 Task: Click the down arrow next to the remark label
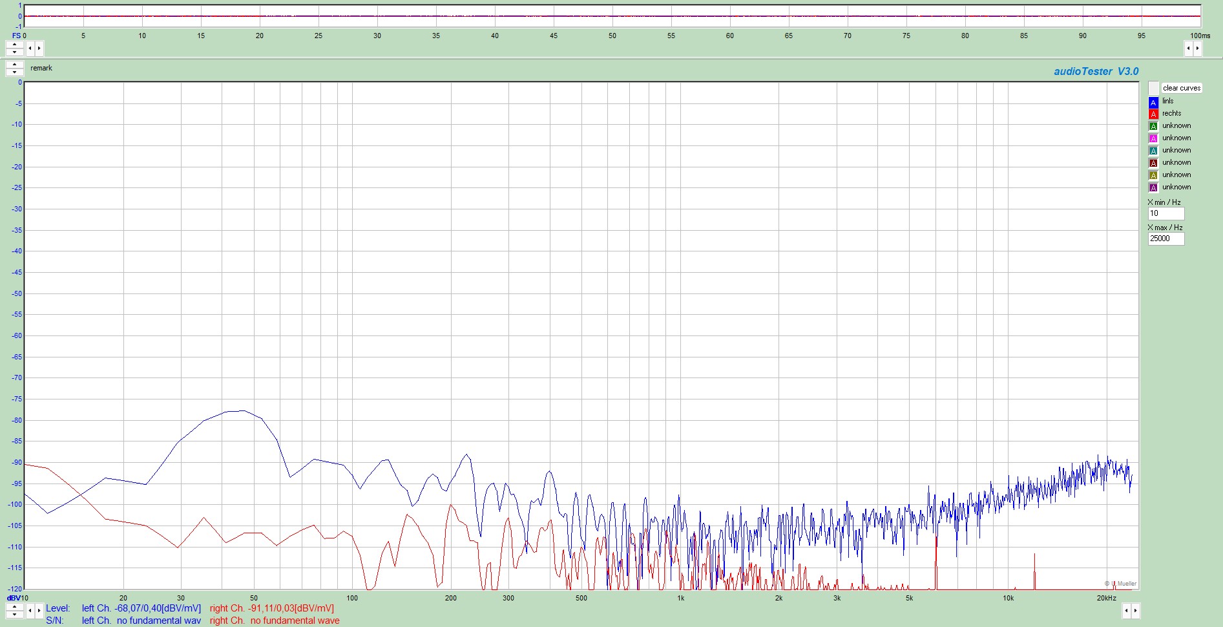tap(14, 72)
